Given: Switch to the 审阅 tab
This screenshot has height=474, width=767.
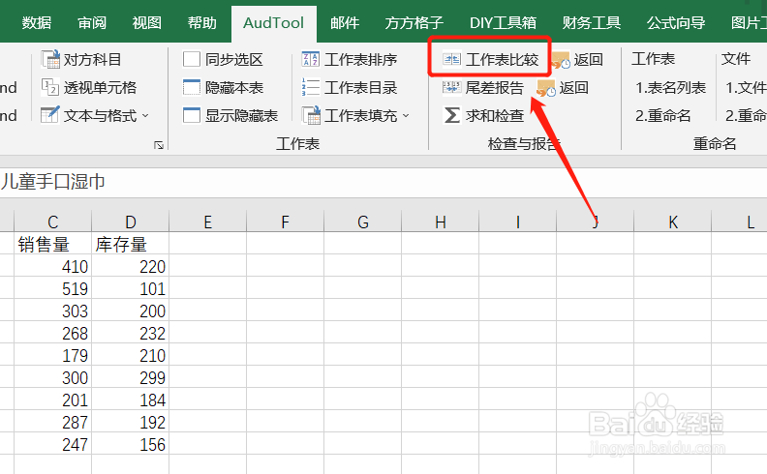Looking at the screenshot, I should coord(92,23).
